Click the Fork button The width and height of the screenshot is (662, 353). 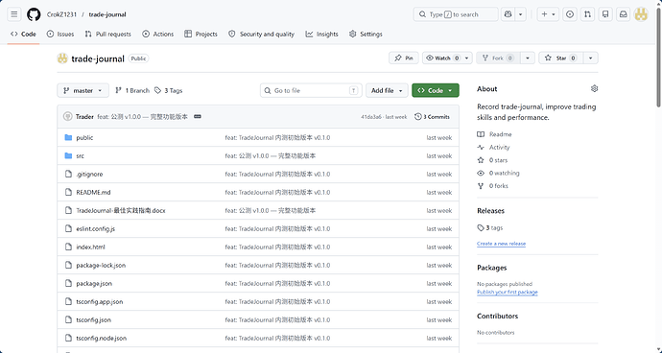click(x=498, y=58)
